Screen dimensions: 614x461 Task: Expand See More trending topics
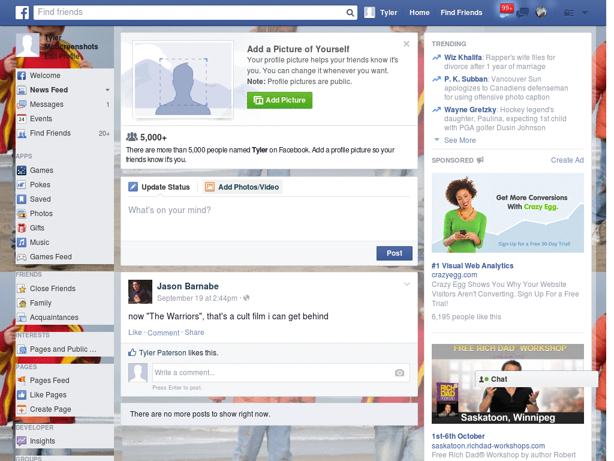click(460, 140)
